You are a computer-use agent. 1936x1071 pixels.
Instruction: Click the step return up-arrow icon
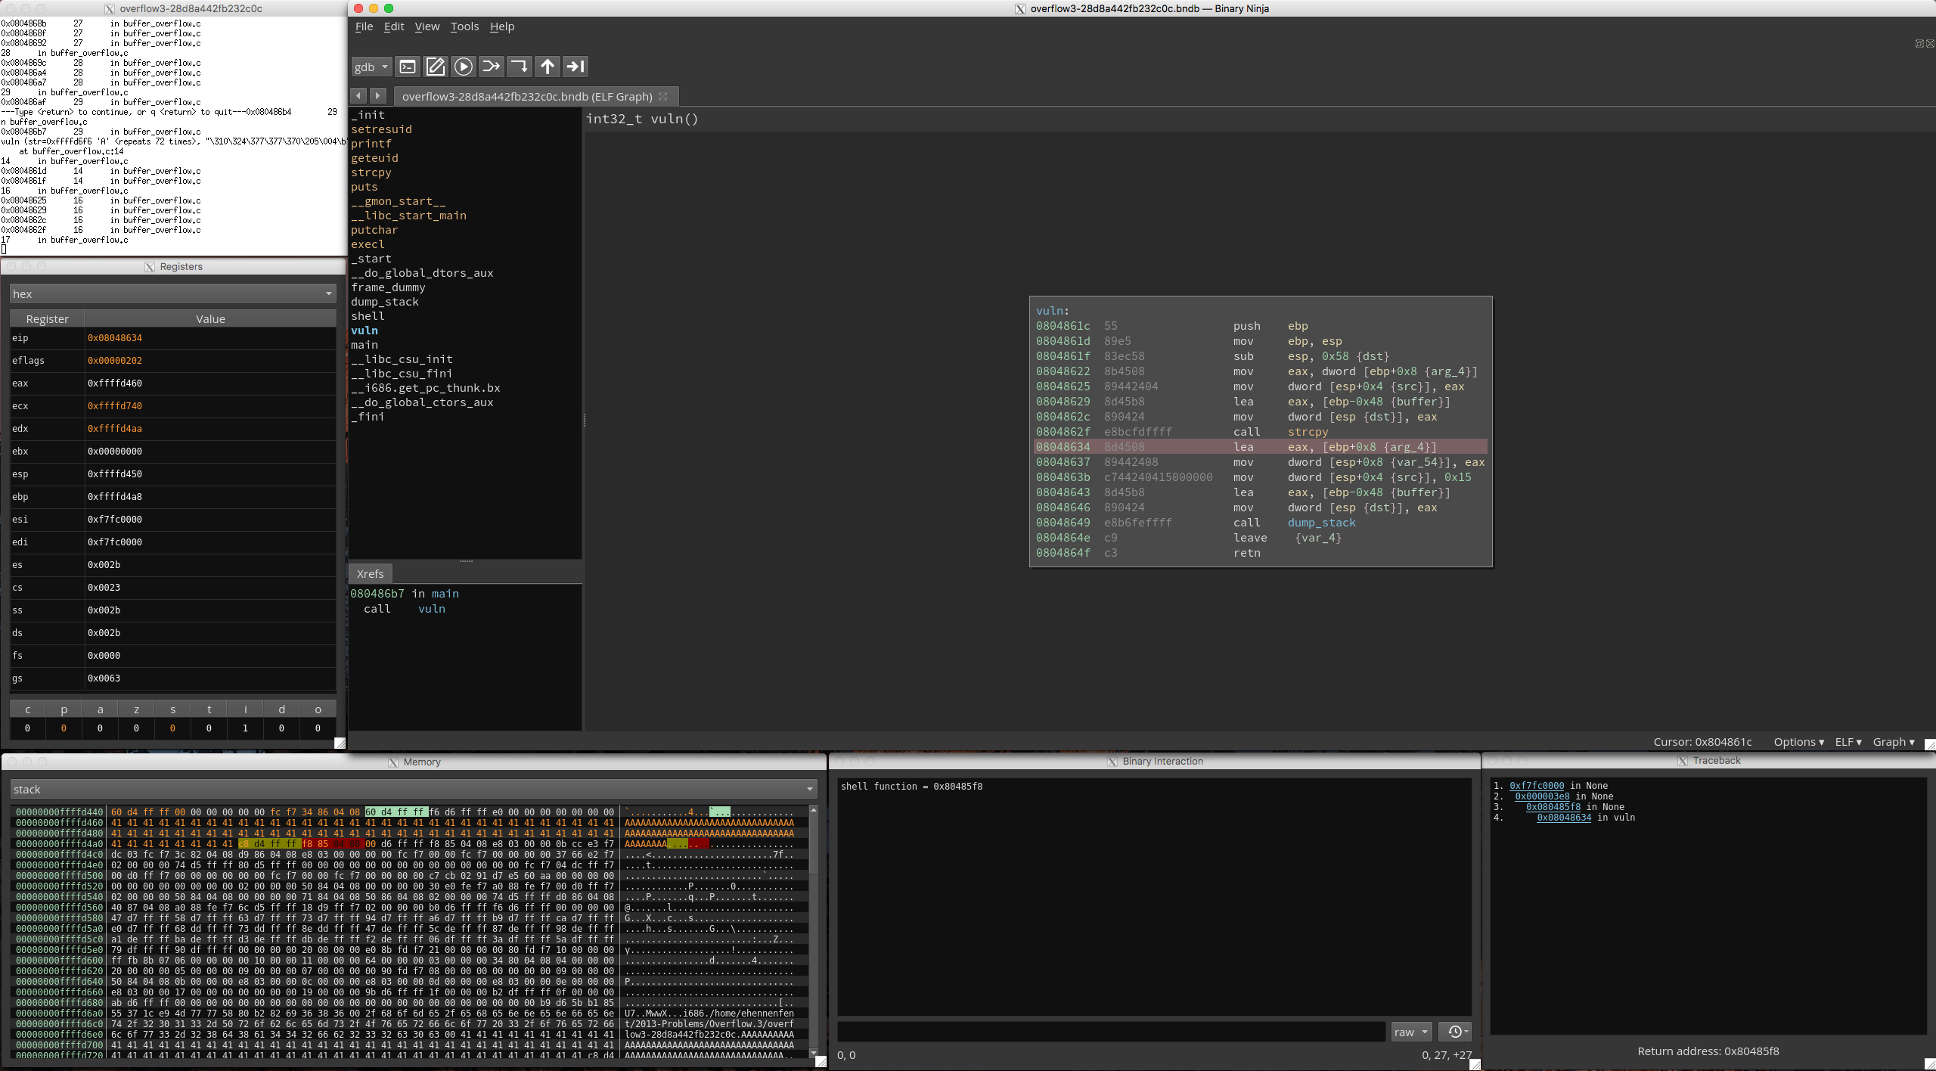[x=548, y=67]
